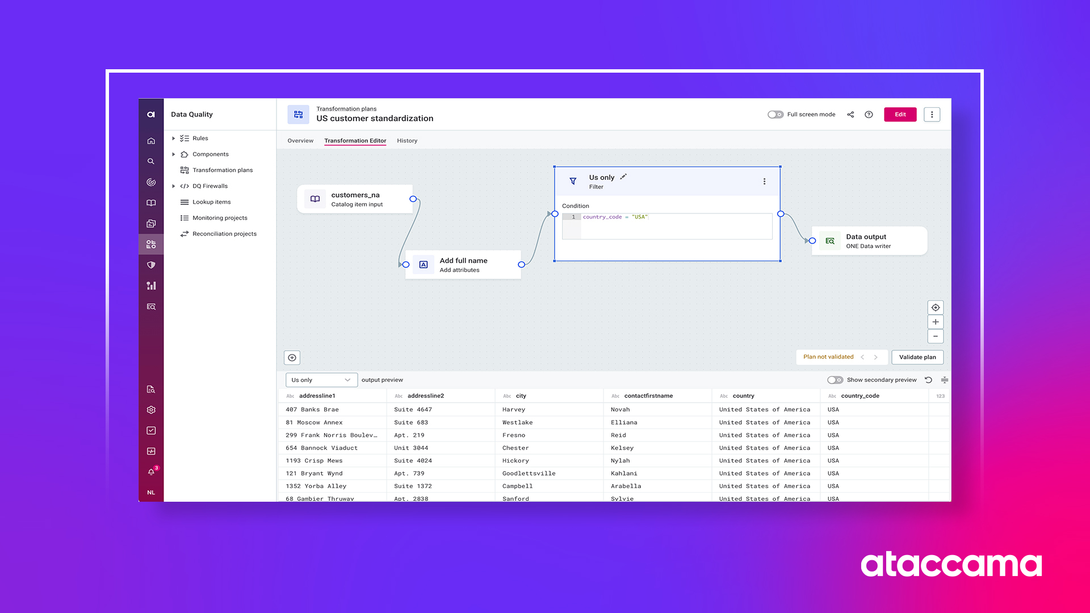Expand the Rules tree item
Screen dimensions: 1090x613
[174, 138]
